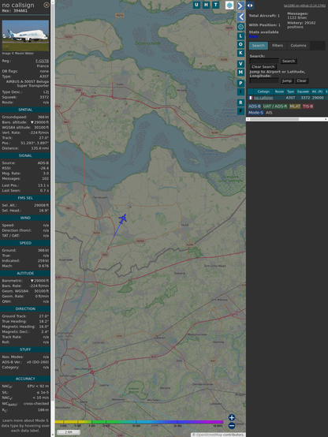Image resolution: width=328 pixels, height=437 pixels.
Task: Toggle the MLAT source legend filter
Action: [x=295, y=106]
